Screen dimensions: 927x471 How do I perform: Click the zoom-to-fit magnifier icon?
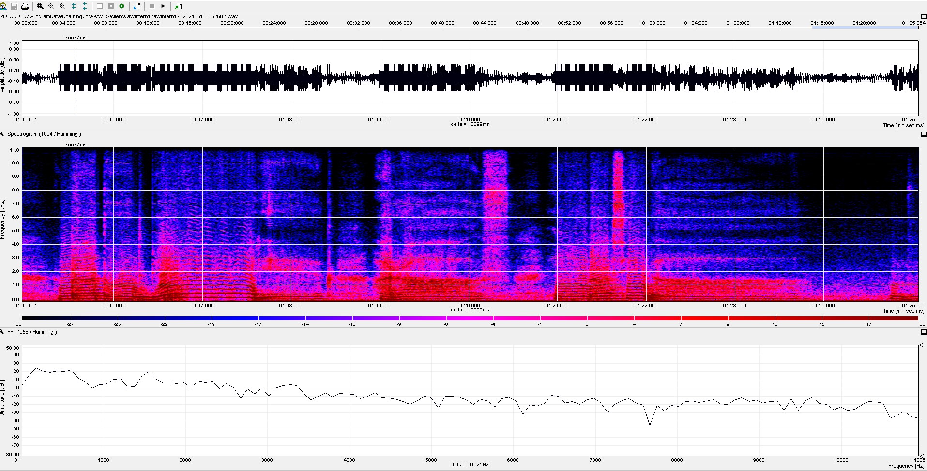pyautogui.click(x=40, y=6)
